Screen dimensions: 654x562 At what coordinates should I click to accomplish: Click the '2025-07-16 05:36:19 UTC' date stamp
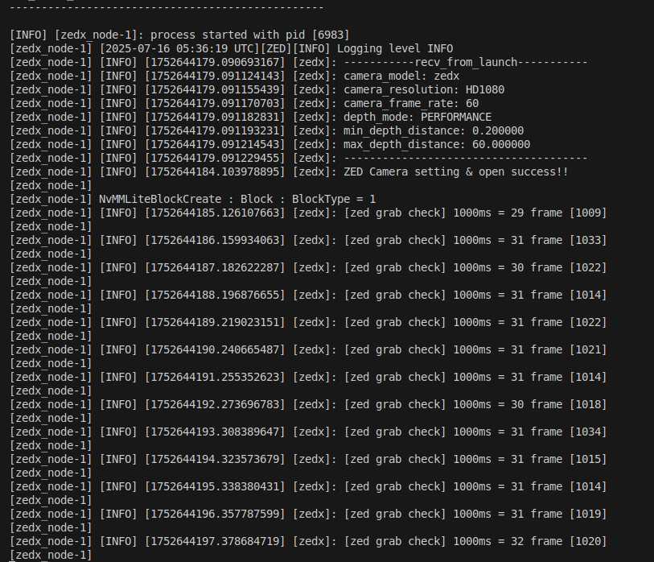click(179, 49)
